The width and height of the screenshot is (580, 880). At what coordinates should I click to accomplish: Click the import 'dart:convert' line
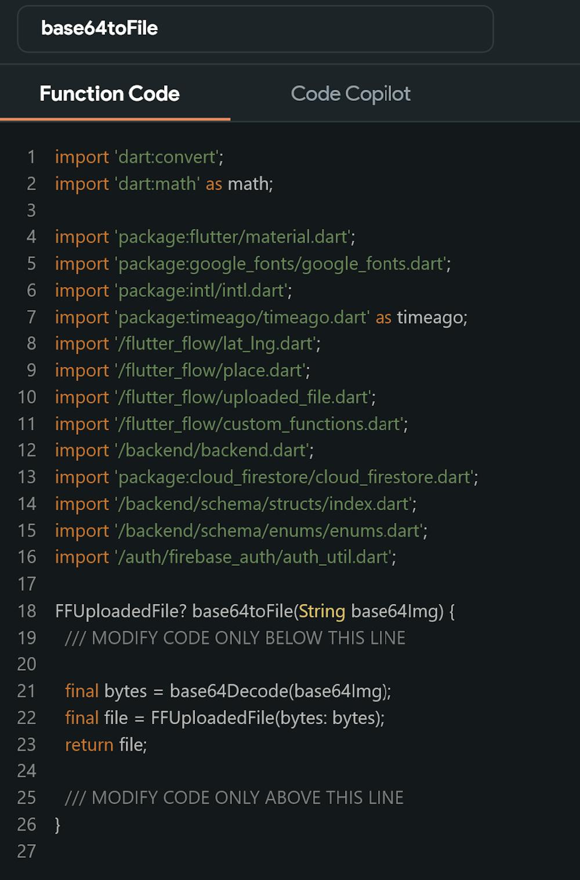[x=139, y=157]
